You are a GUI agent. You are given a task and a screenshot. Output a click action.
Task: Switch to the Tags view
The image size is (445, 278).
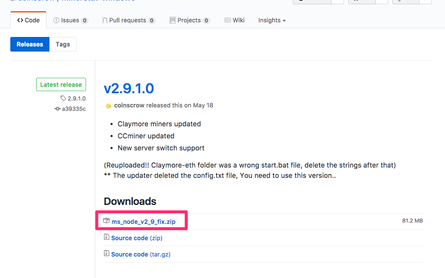pos(63,44)
